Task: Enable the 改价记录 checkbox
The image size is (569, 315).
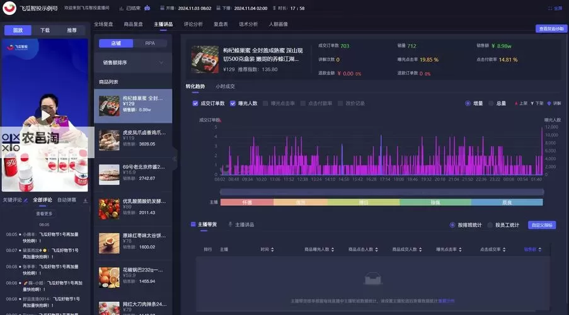Action: (x=340, y=103)
